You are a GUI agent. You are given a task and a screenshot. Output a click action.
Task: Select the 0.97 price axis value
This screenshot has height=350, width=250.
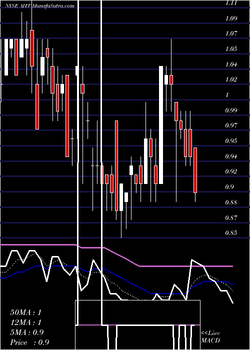point(231,125)
